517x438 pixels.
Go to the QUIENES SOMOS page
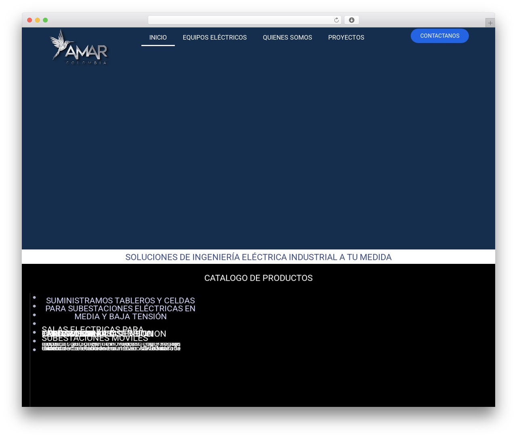tap(287, 38)
